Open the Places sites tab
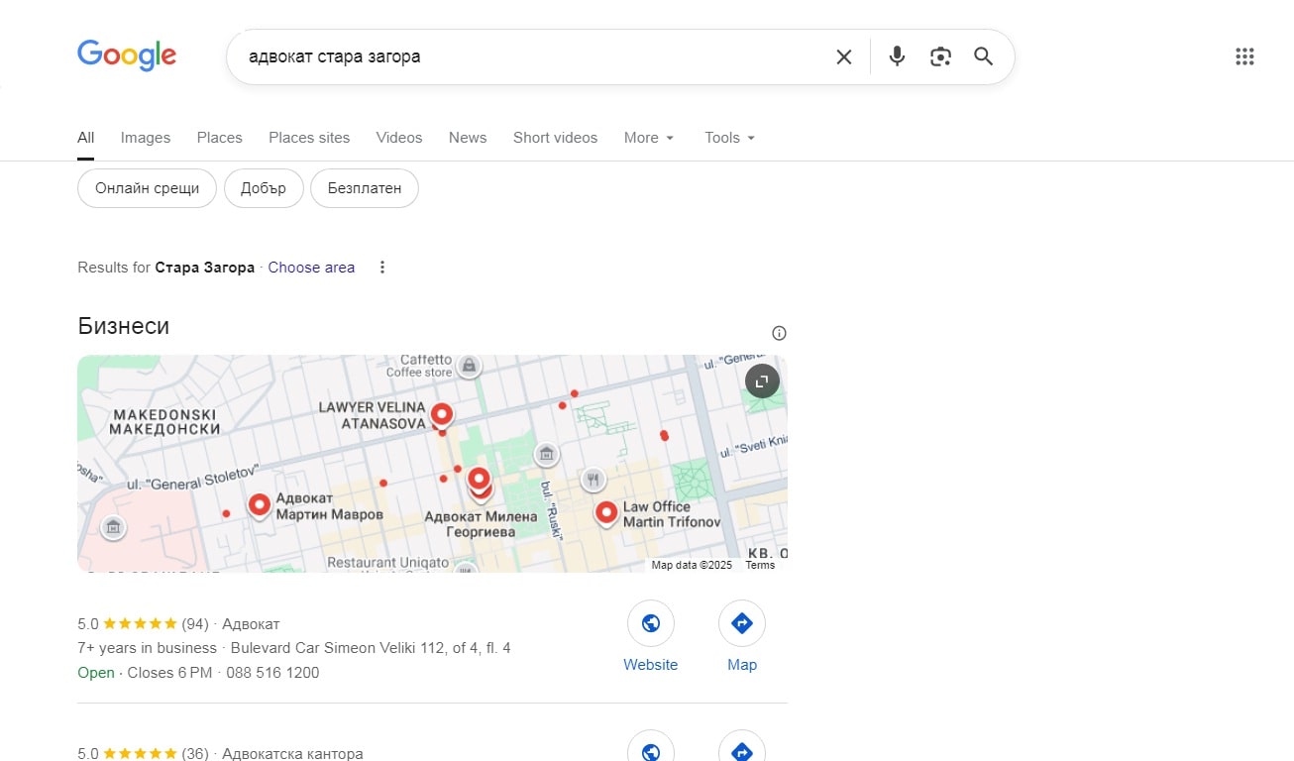This screenshot has height=761, width=1294. tap(309, 138)
